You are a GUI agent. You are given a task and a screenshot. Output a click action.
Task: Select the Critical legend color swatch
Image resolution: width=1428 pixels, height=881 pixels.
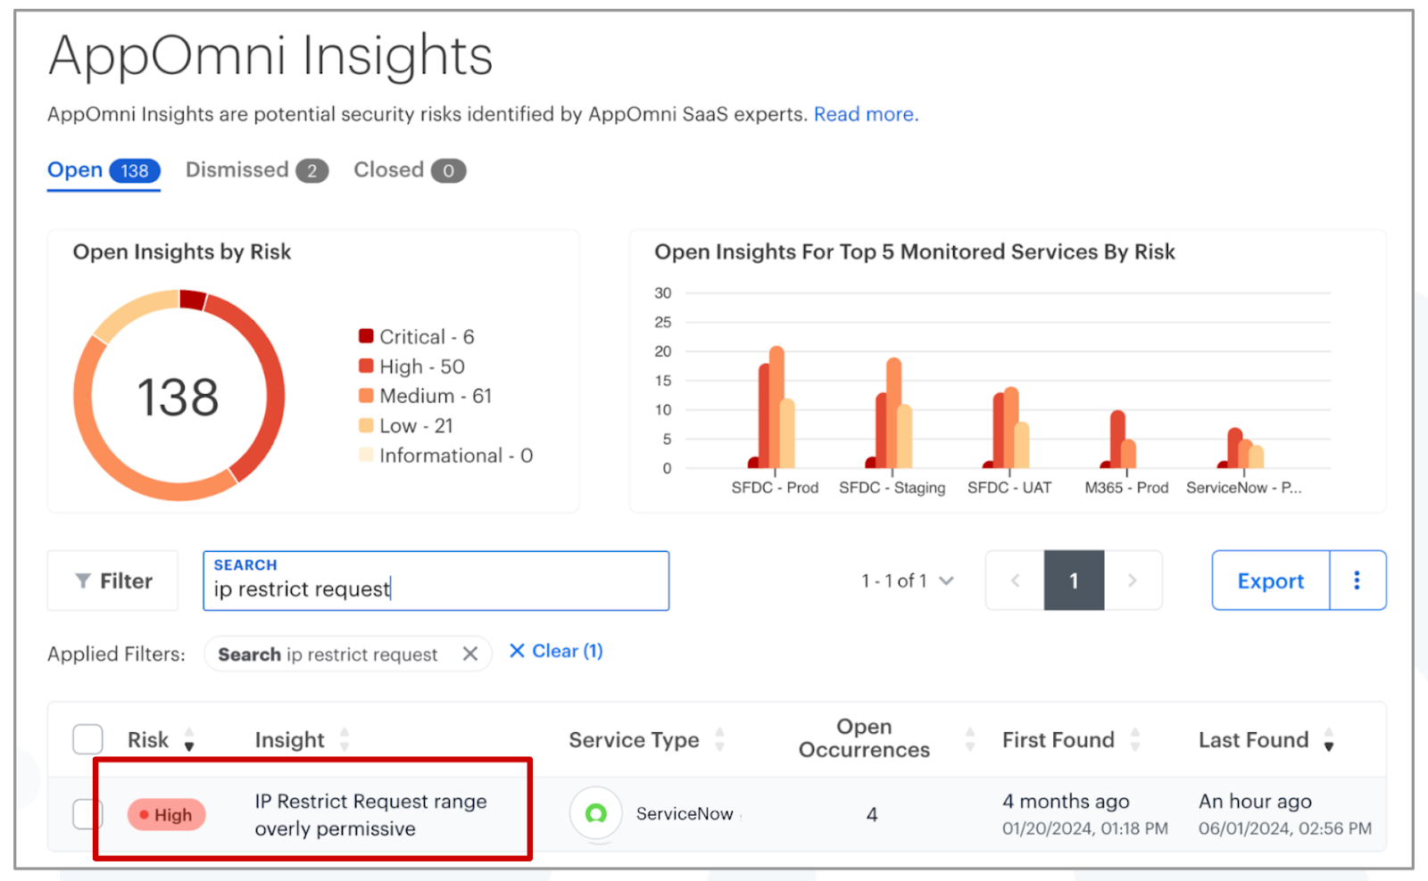click(365, 336)
